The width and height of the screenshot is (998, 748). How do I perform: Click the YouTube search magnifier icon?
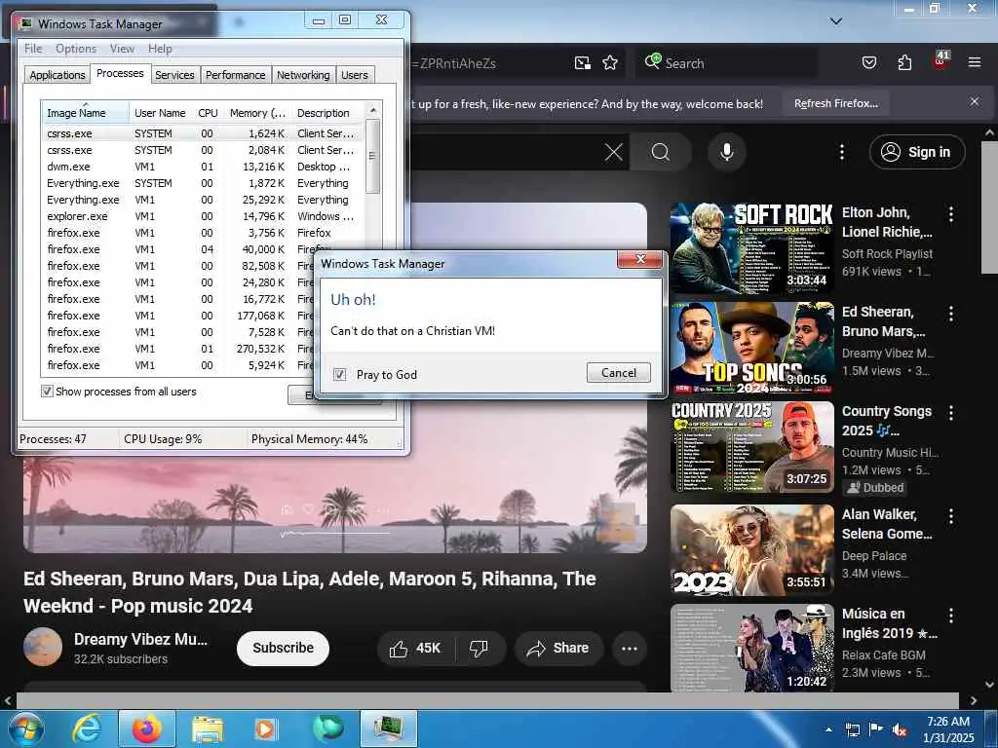coord(661,152)
